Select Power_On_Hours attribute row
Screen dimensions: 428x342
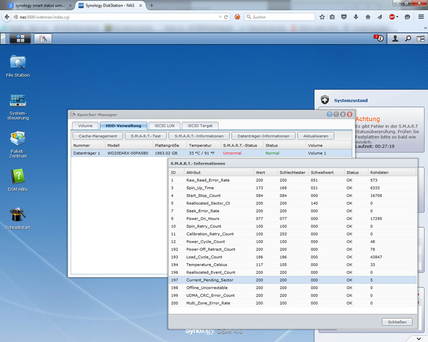pos(293,219)
